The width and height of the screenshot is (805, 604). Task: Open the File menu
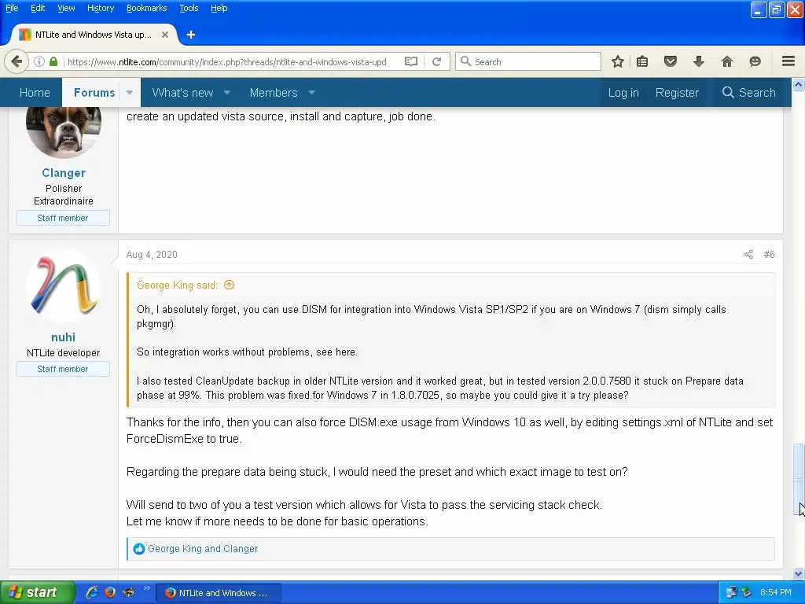pos(12,8)
